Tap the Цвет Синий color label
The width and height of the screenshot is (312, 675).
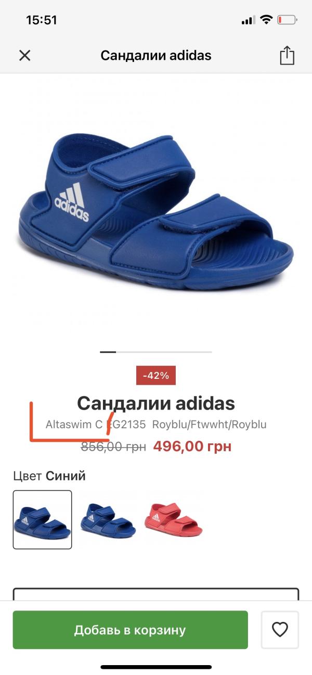pos(49,476)
